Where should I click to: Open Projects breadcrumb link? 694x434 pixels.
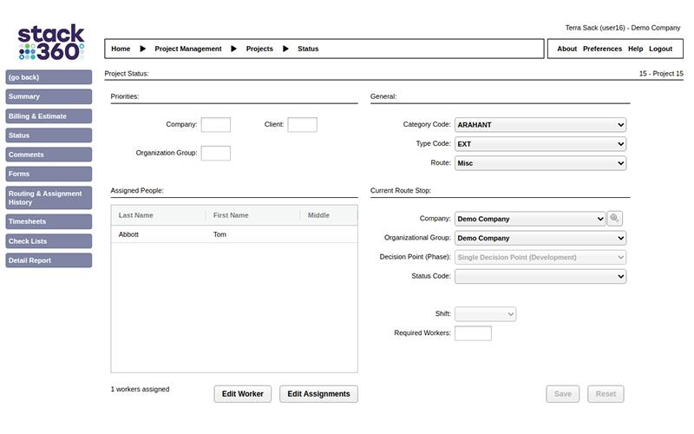(259, 49)
